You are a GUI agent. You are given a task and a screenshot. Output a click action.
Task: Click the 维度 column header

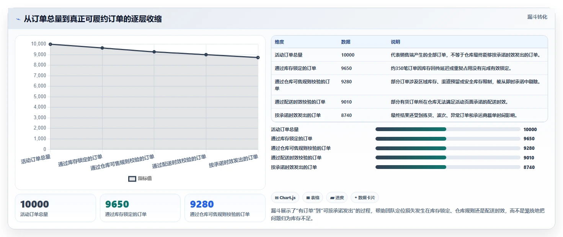279,42
